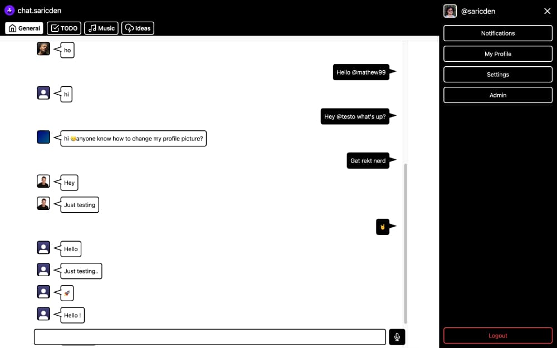The image size is (557, 348).
Task: Open the Admin panel
Action: 497,95
